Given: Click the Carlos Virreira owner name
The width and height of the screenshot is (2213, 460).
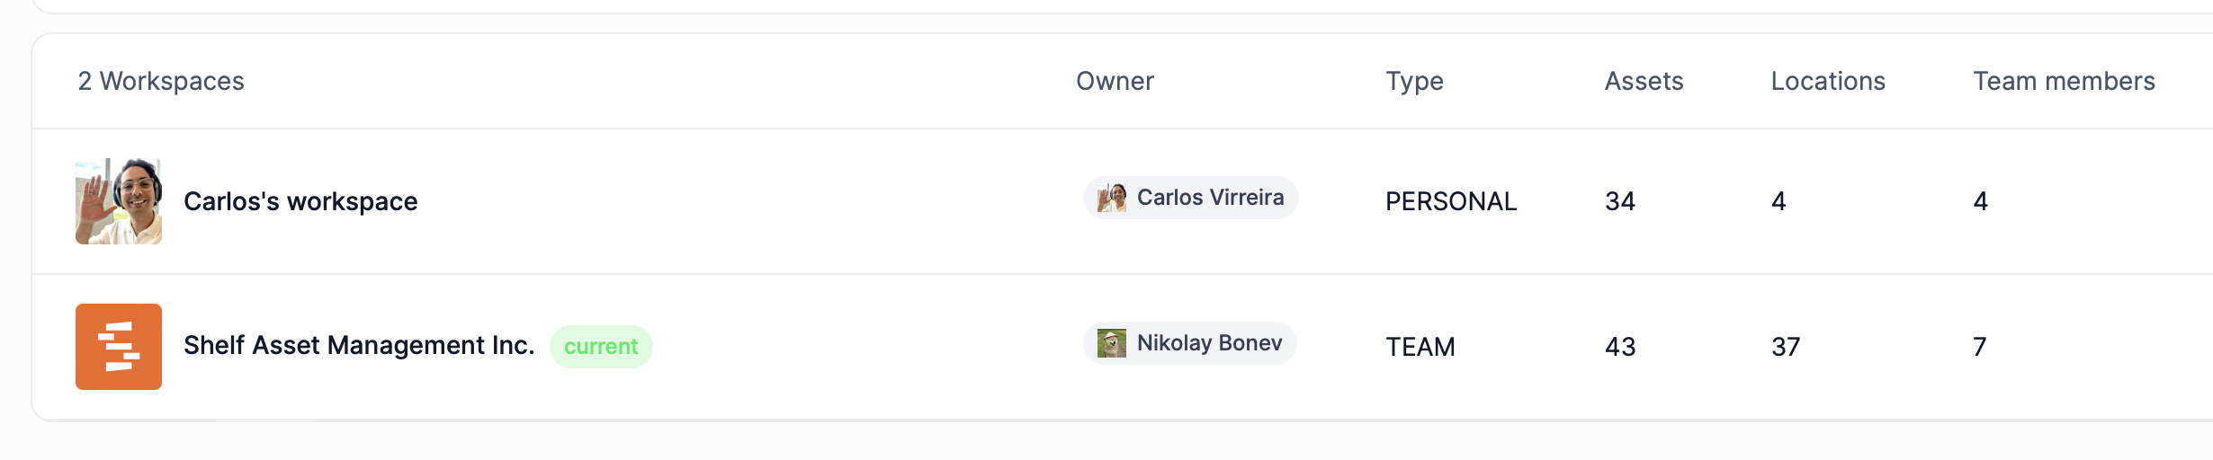Looking at the screenshot, I should 1210,198.
